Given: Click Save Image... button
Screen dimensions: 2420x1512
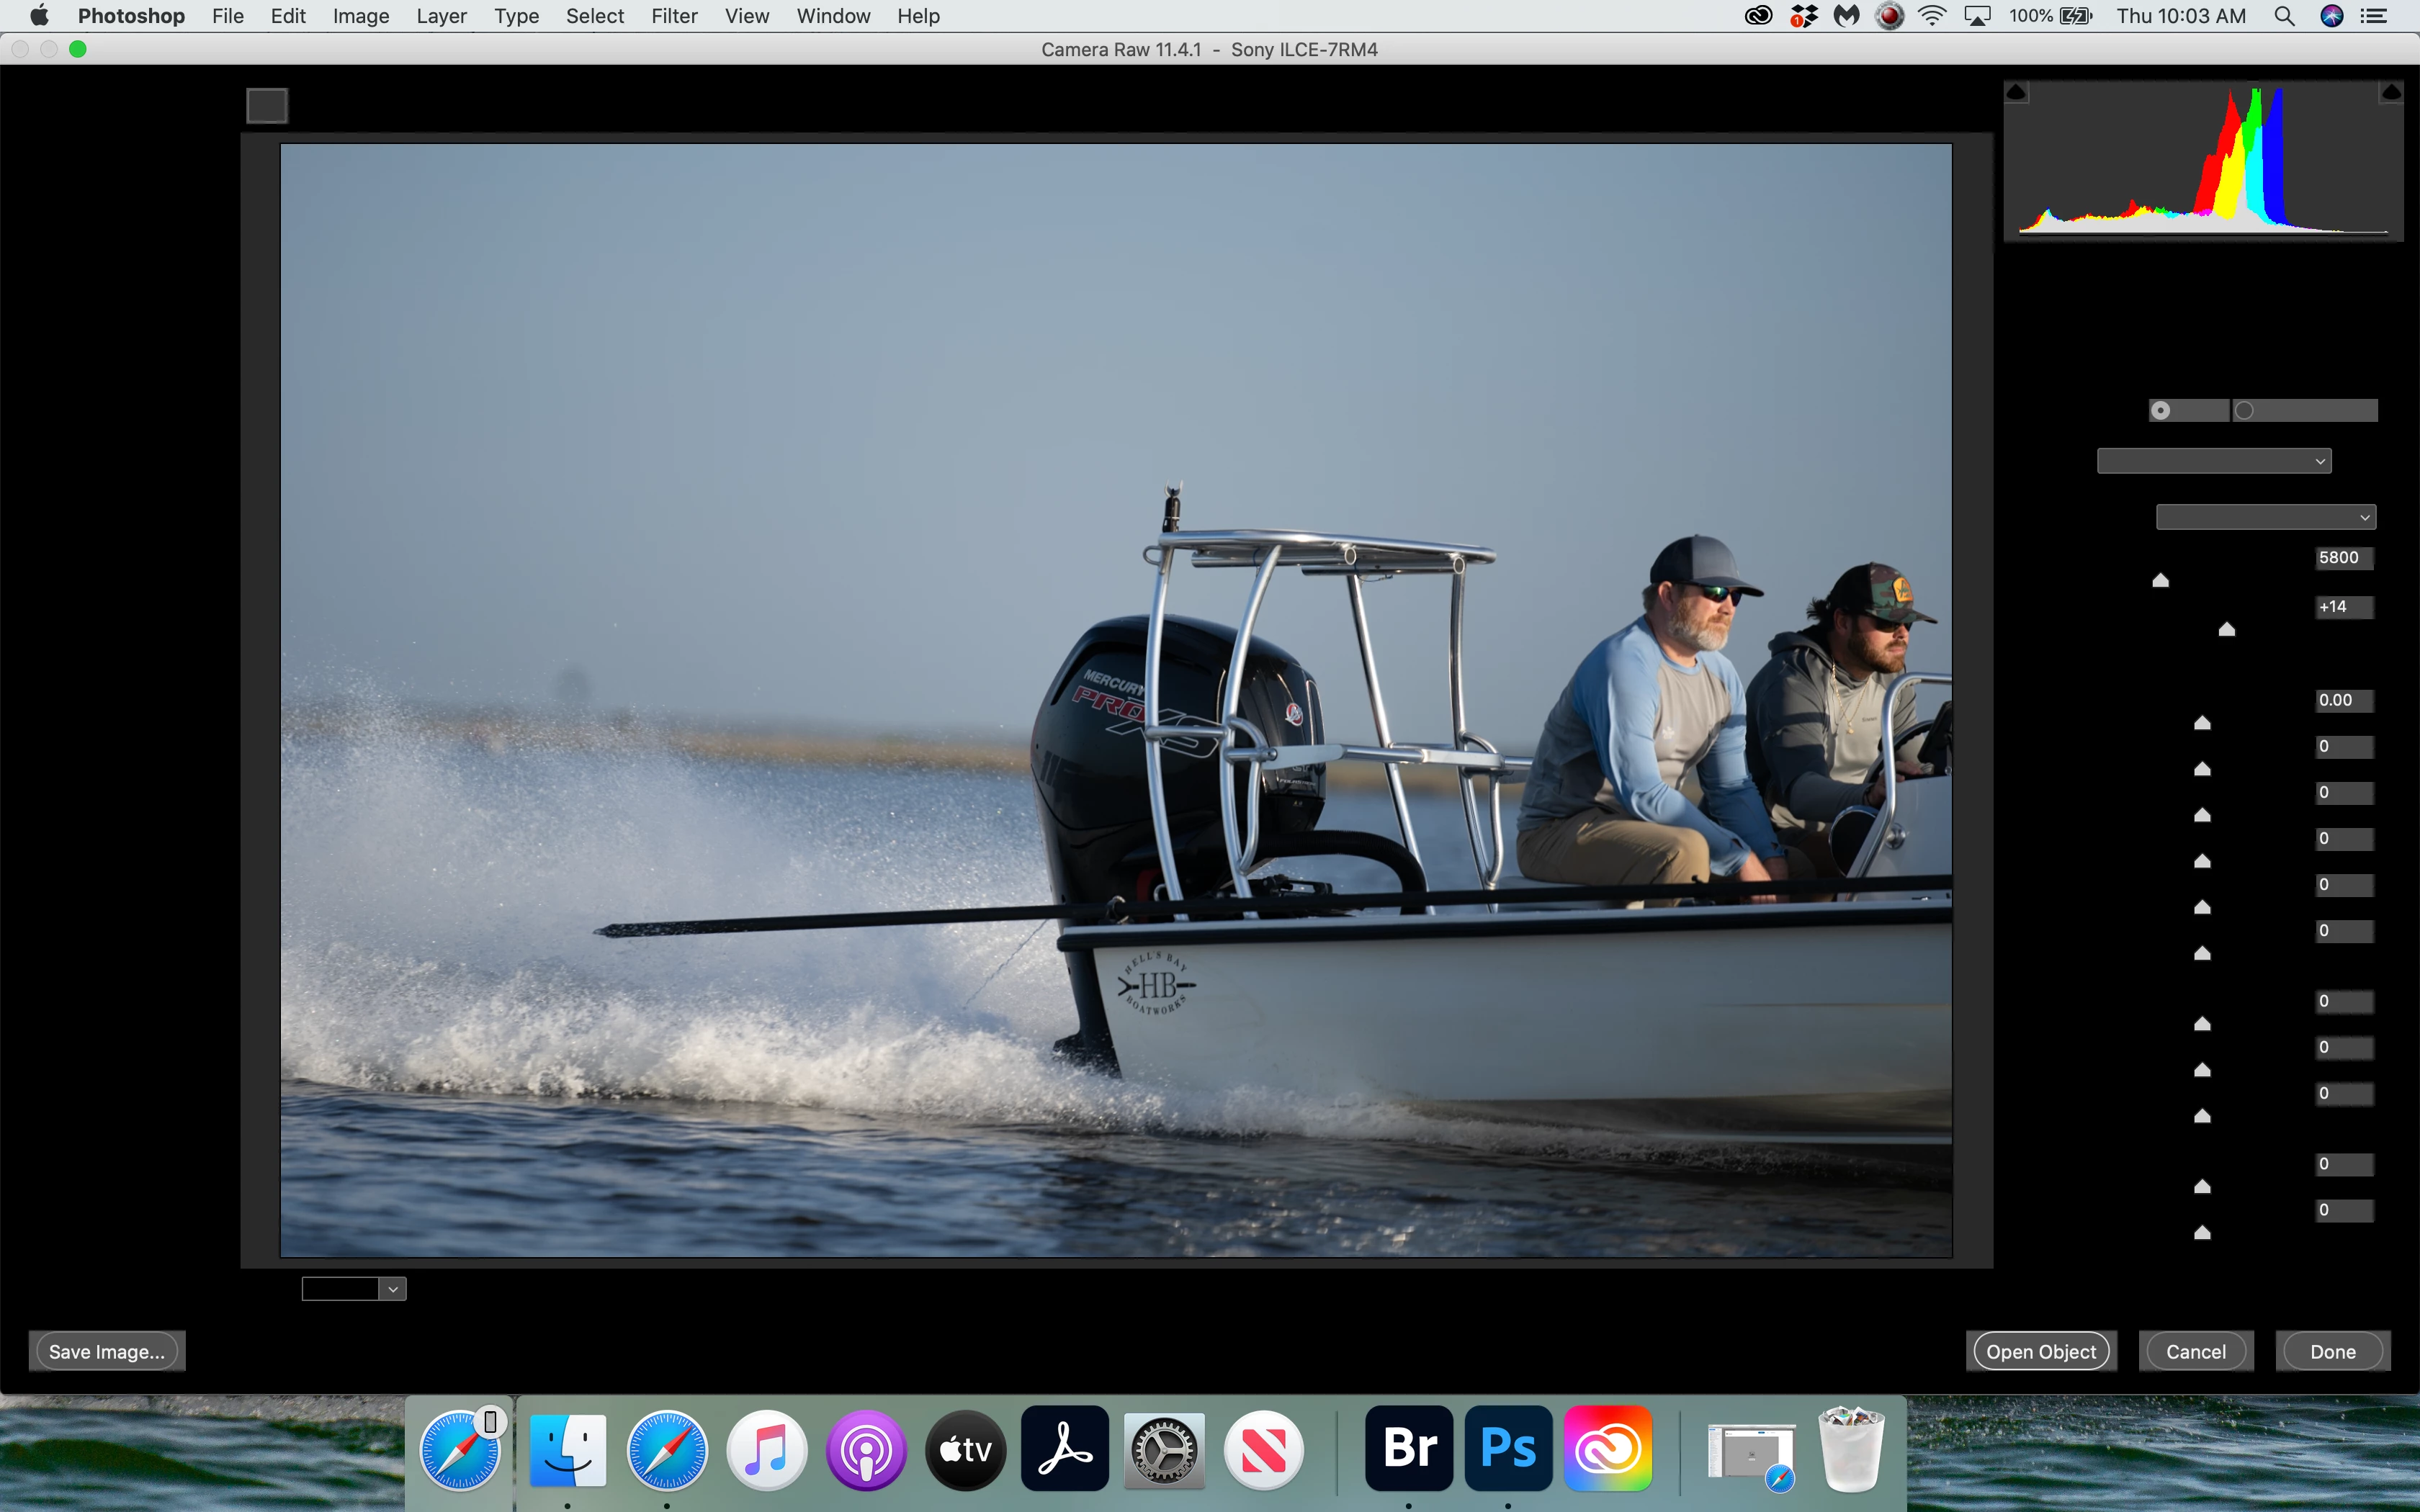Looking at the screenshot, I should point(106,1351).
